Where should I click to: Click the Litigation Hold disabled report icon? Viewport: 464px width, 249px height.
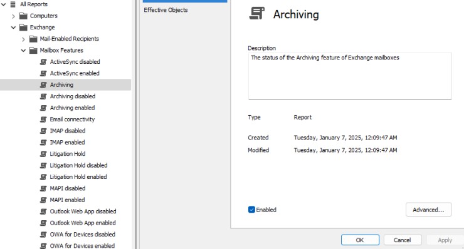tap(43, 165)
